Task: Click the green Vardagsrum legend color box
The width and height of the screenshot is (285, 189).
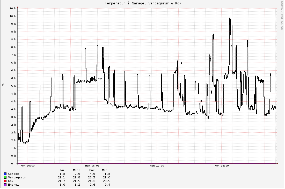Action: 5,177
